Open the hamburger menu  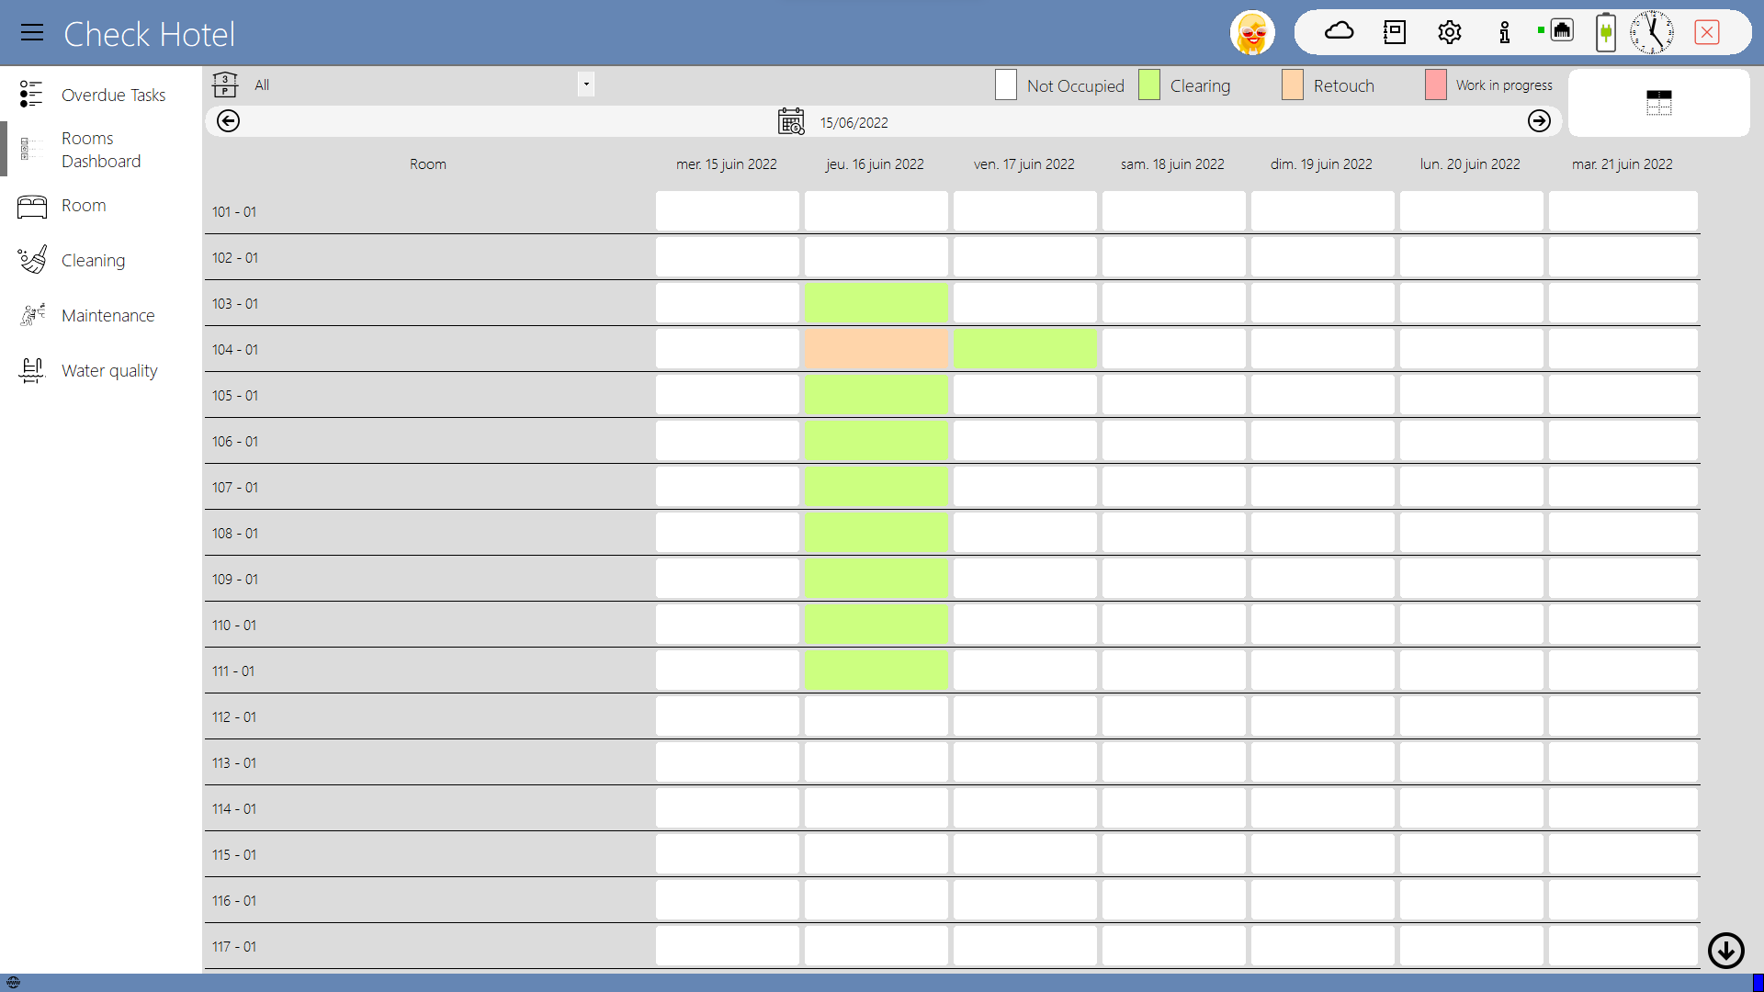point(32,33)
